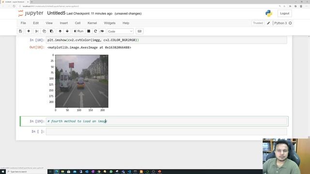Click the Python logo in header
The image size is (310, 174).
click(269, 14)
